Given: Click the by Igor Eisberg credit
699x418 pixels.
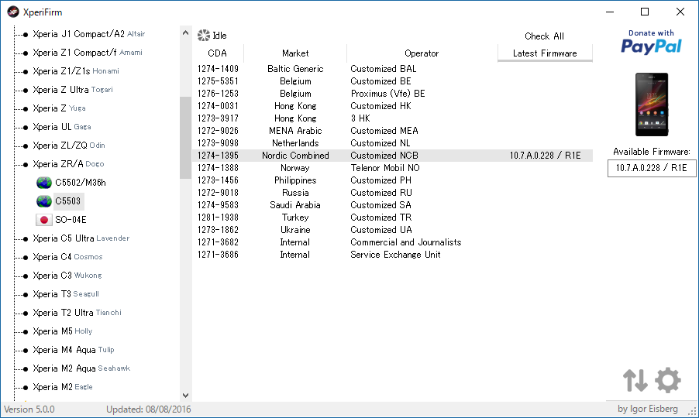Looking at the screenshot, I should [x=648, y=409].
